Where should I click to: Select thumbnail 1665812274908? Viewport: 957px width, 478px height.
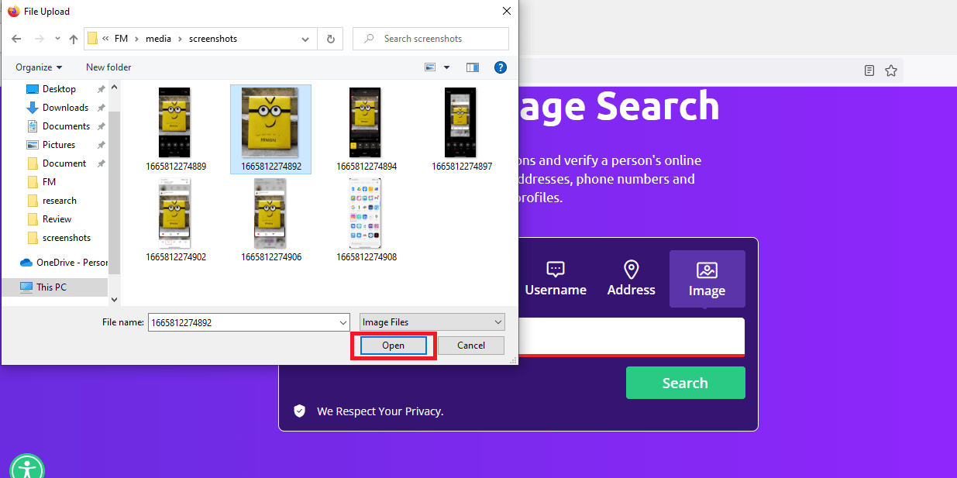(x=366, y=219)
